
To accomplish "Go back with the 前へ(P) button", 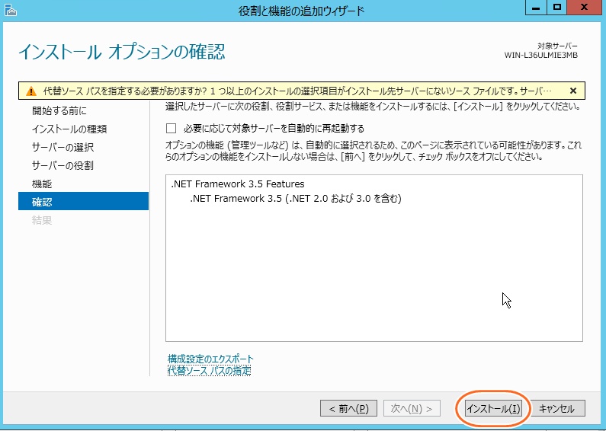I will click(x=348, y=409).
